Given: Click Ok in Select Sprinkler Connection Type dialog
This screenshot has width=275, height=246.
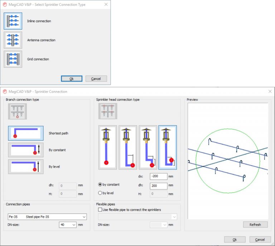Looking at the screenshot, I should (x=72, y=79).
